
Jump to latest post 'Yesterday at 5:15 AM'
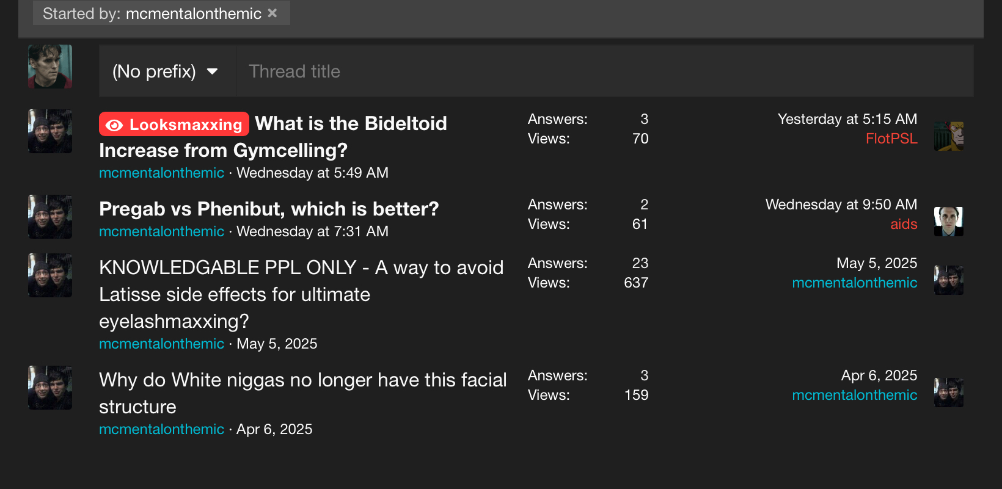(x=847, y=119)
